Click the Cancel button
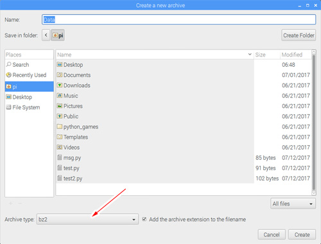Viewport: 321px width, 244px height. [x=272, y=234]
